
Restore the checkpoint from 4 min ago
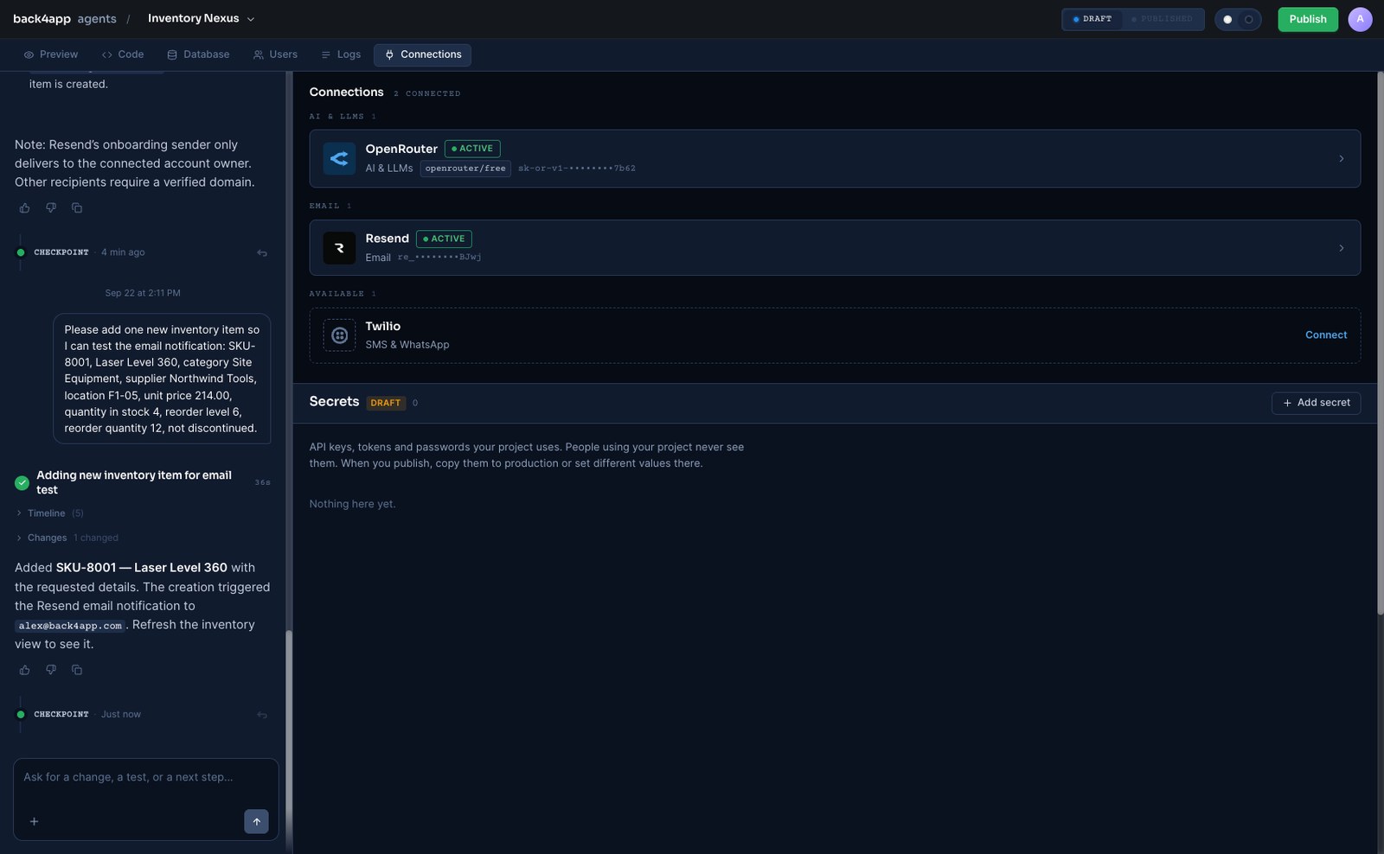262,253
